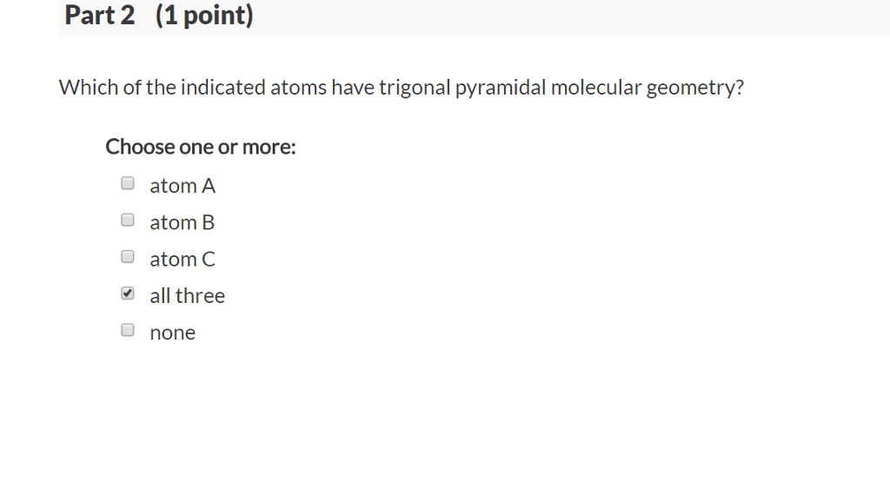Screen dimensions: 890x481
Task: Uncheck the all three checkbox
Action: click(x=128, y=293)
